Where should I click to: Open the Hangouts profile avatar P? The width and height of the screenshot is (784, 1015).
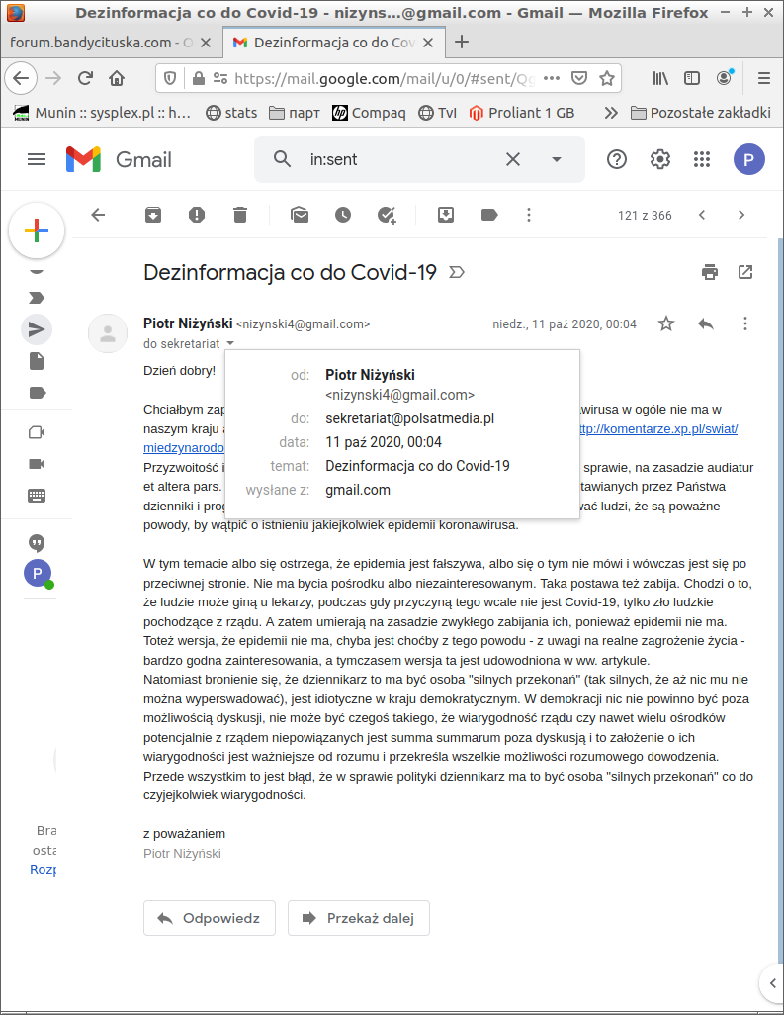(x=38, y=573)
